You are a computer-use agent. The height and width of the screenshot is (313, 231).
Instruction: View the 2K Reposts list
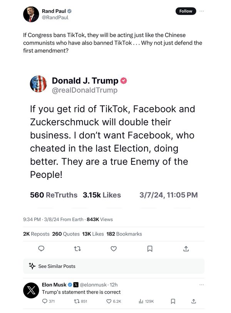point(36,234)
